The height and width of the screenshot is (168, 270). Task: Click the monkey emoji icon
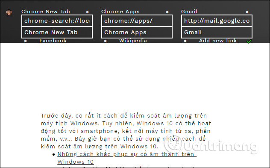click(x=9, y=12)
